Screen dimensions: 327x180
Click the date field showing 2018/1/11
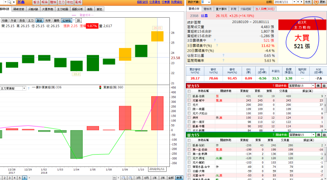point(283,2)
